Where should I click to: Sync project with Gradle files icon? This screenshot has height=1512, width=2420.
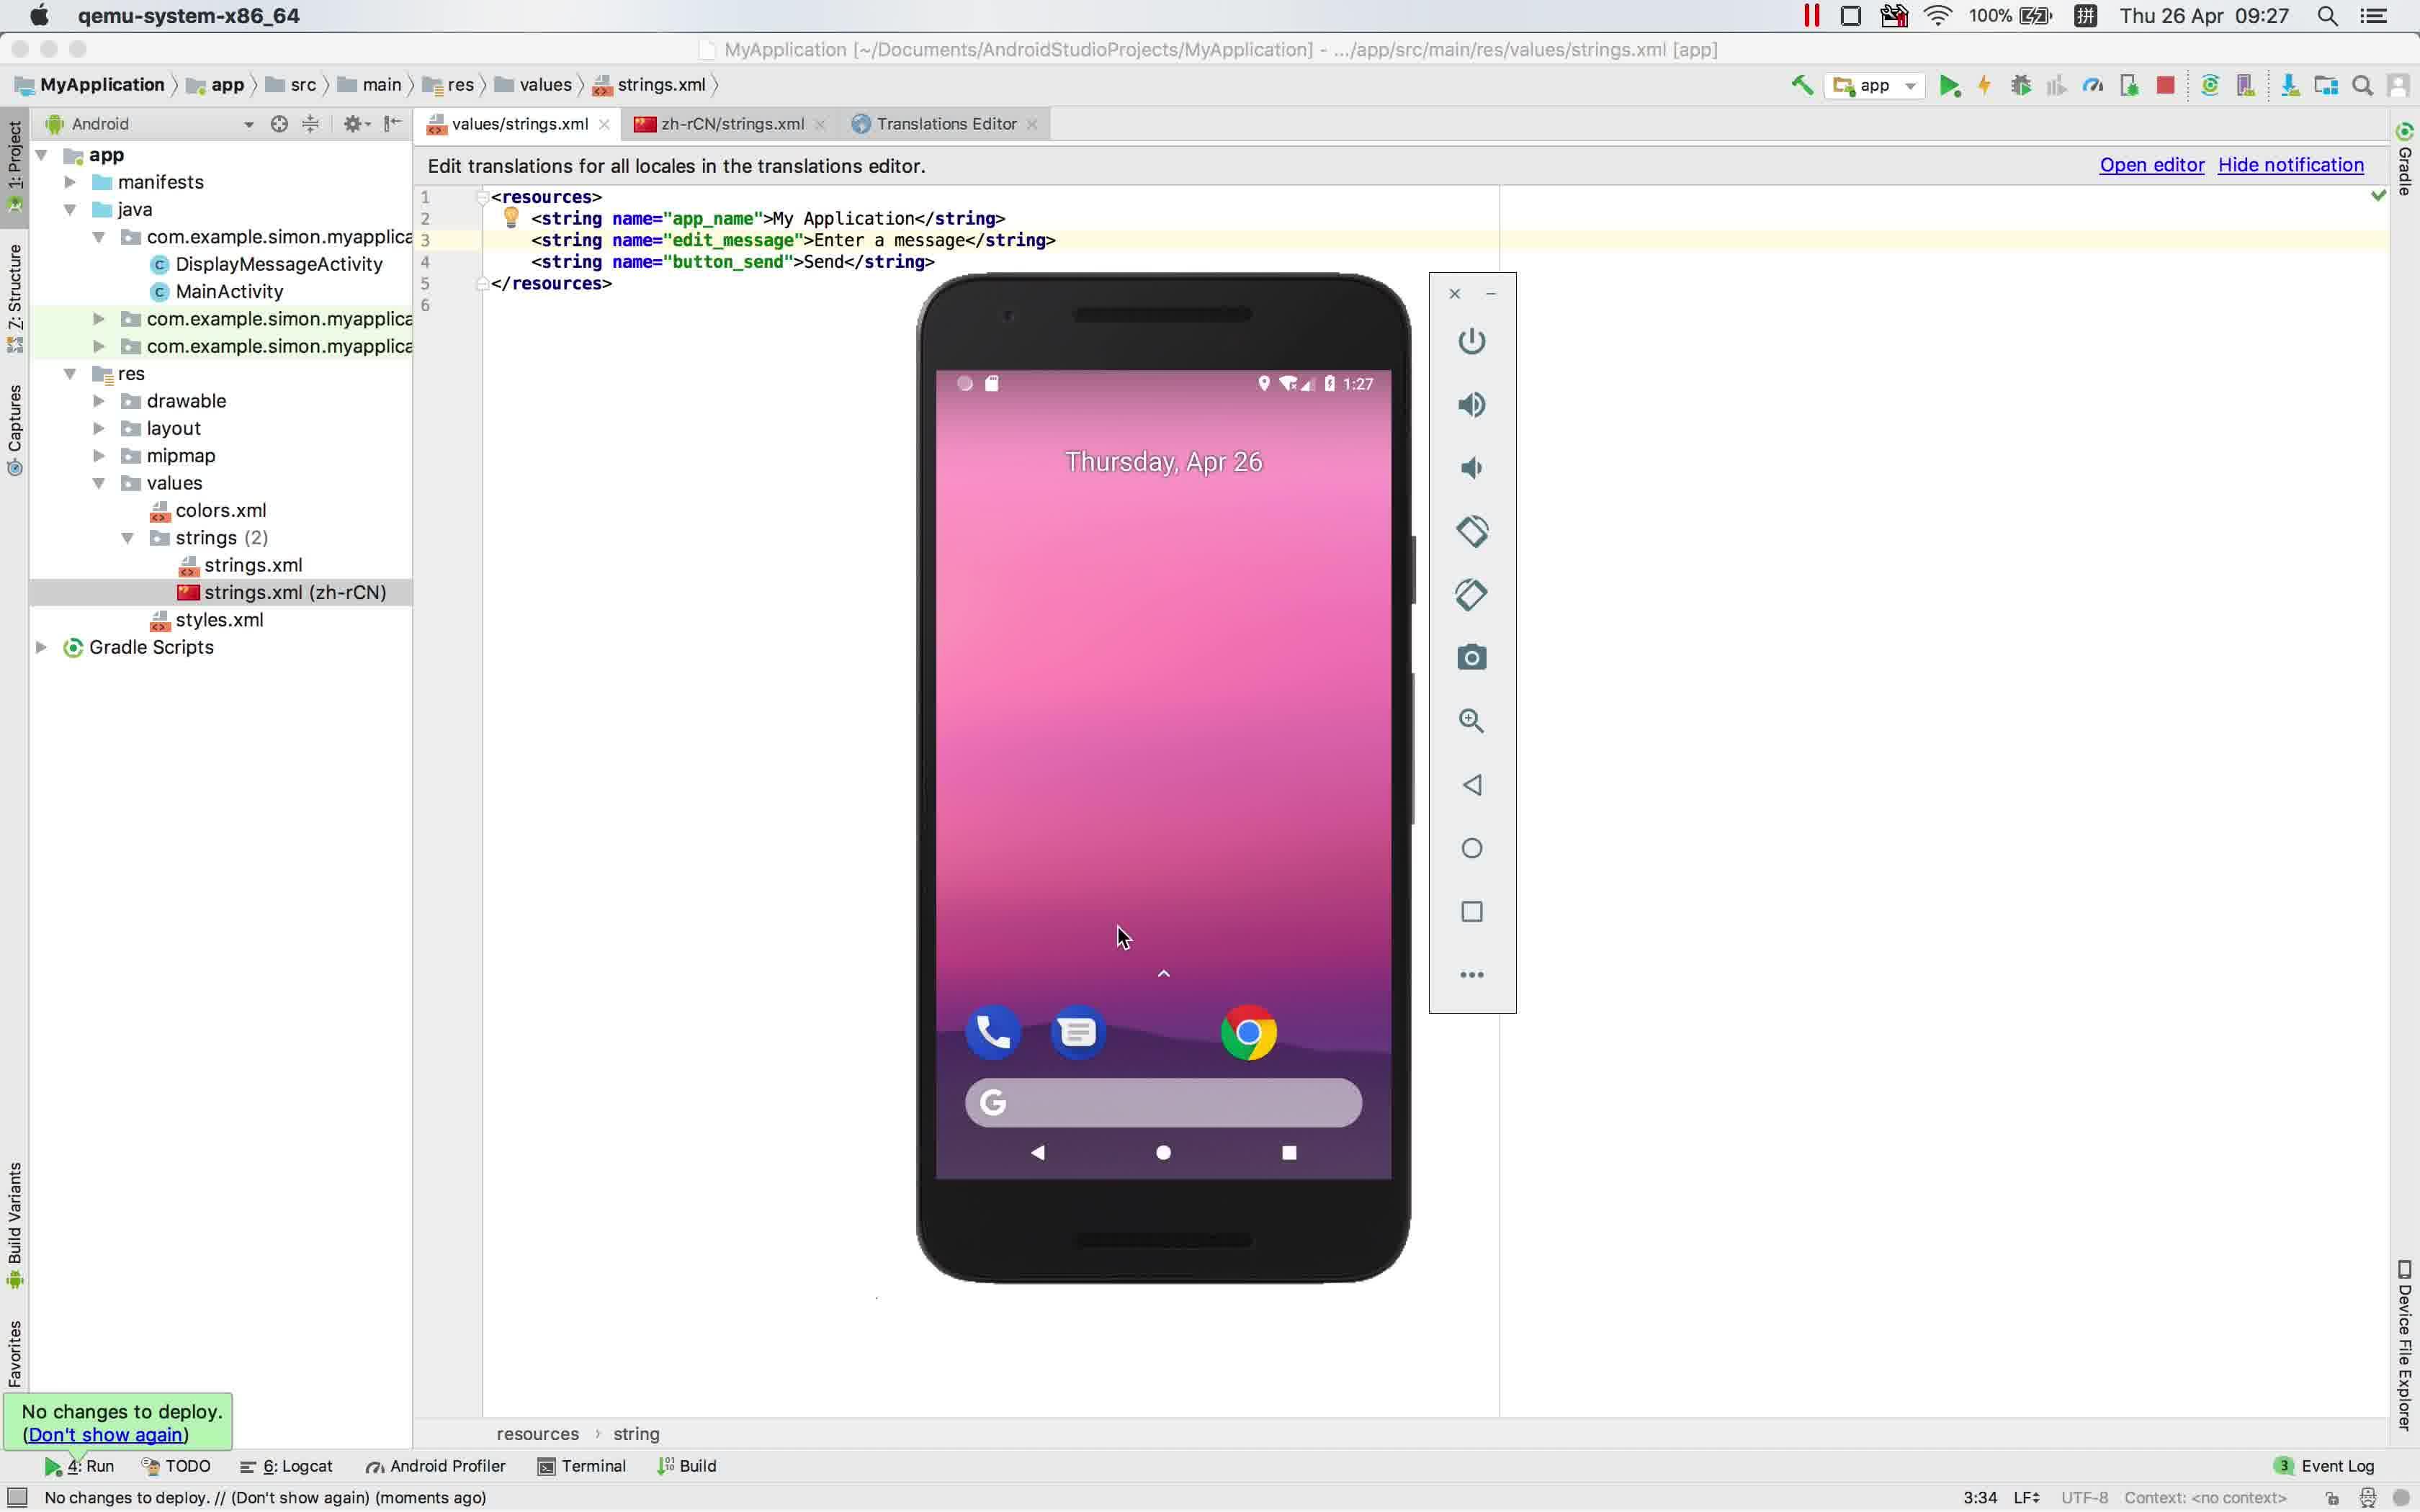click(2210, 86)
